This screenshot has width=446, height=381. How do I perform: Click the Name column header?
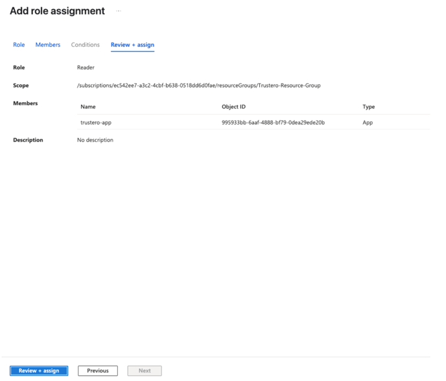(x=88, y=106)
